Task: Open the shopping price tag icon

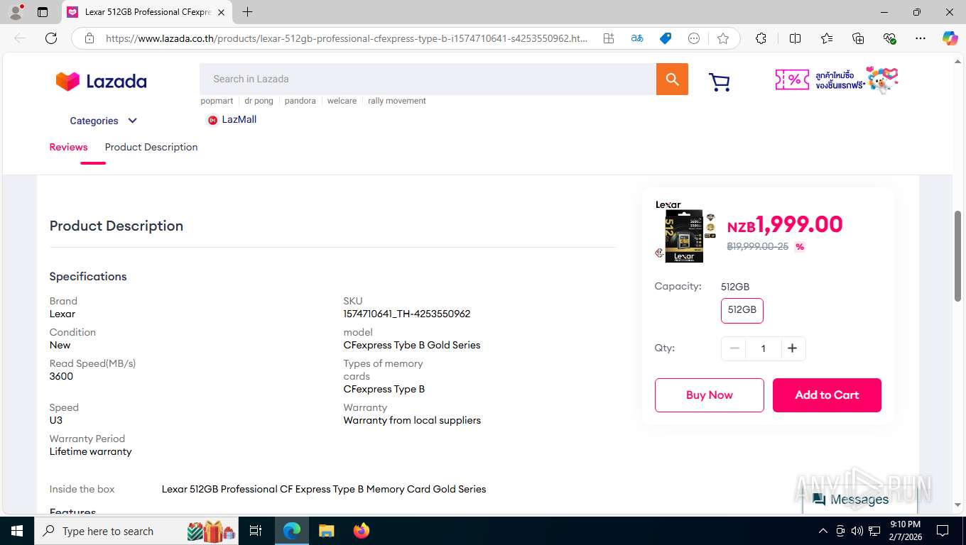Action: tap(666, 38)
